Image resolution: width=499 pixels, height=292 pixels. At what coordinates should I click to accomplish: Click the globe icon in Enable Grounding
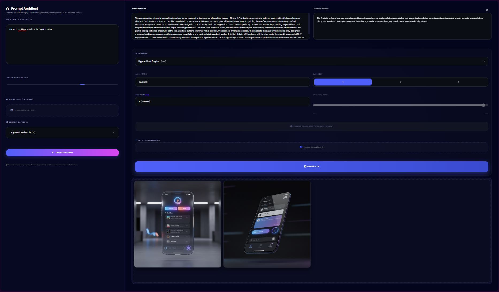(x=291, y=126)
